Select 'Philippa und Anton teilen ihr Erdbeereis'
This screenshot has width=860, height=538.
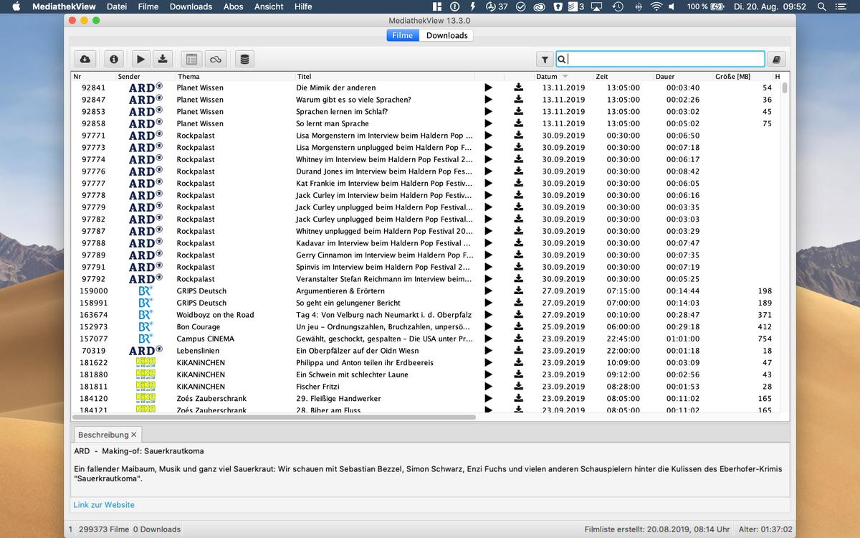(426, 363)
